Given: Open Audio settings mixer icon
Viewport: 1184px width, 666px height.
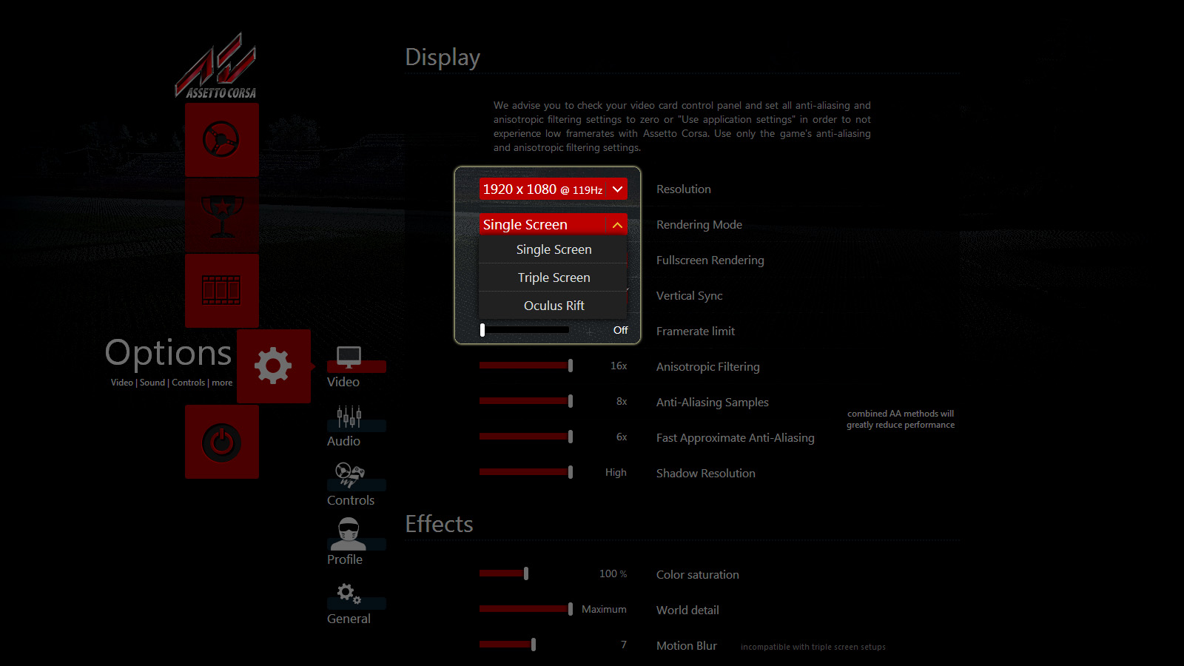Looking at the screenshot, I should 349,418.
